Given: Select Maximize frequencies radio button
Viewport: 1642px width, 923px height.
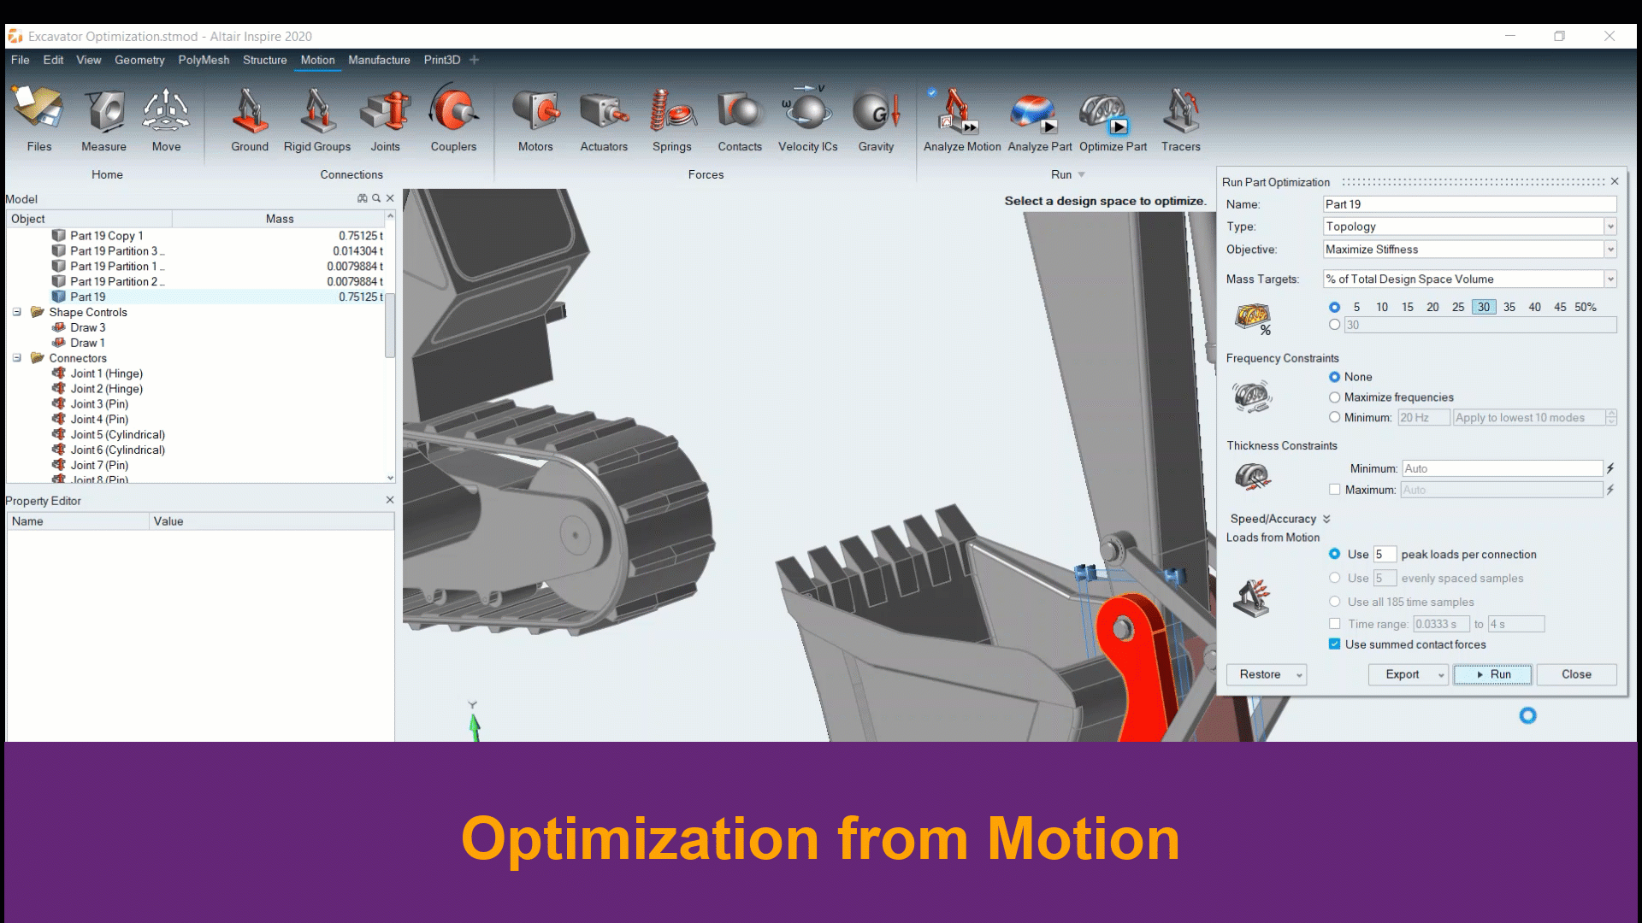Looking at the screenshot, I should [1334, 397].
